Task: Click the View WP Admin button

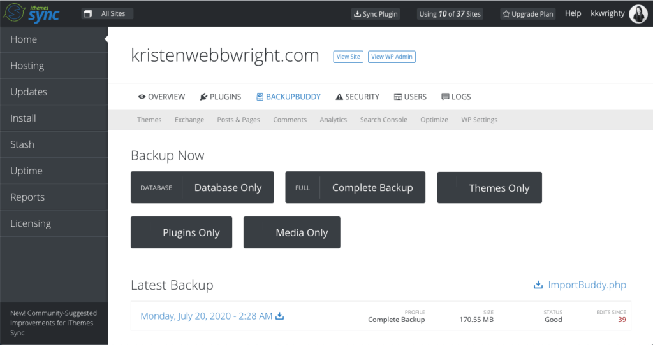Action: pyautogui.click(x=392, y=57)
